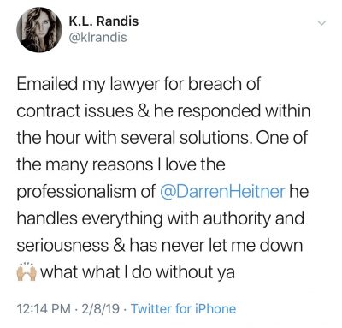Click the phrase 'what what I do without ya'
The width and height of the screenshot is (342, 328).
pyautogui.click(x=138, y=272)
